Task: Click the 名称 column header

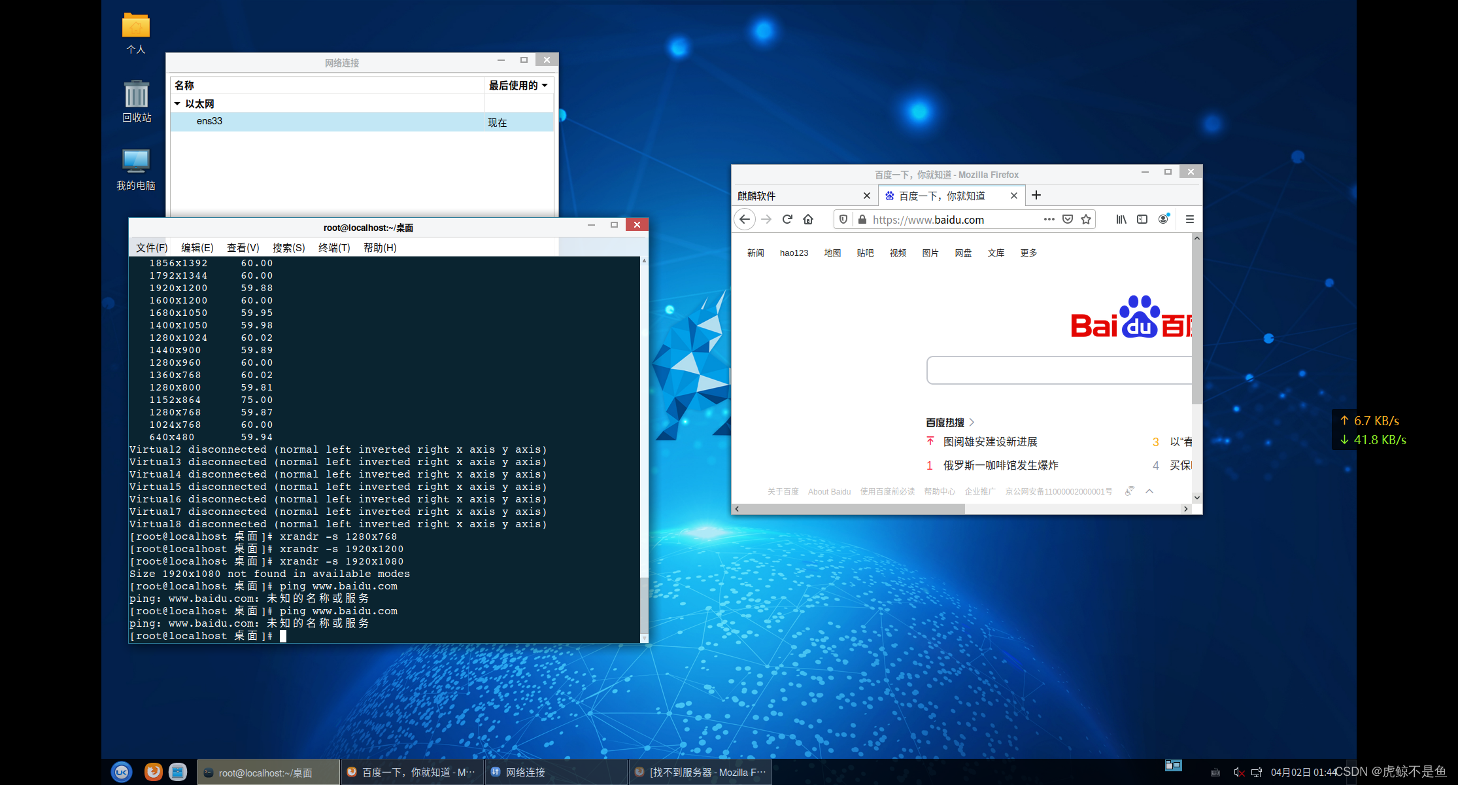Action: 328,85
